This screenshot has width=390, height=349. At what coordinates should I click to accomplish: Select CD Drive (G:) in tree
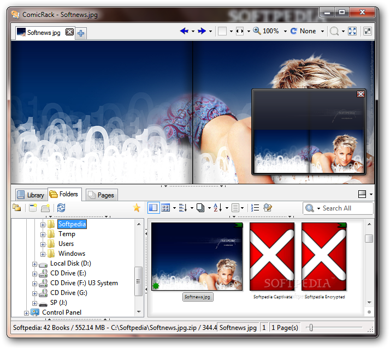pos(69,293)
